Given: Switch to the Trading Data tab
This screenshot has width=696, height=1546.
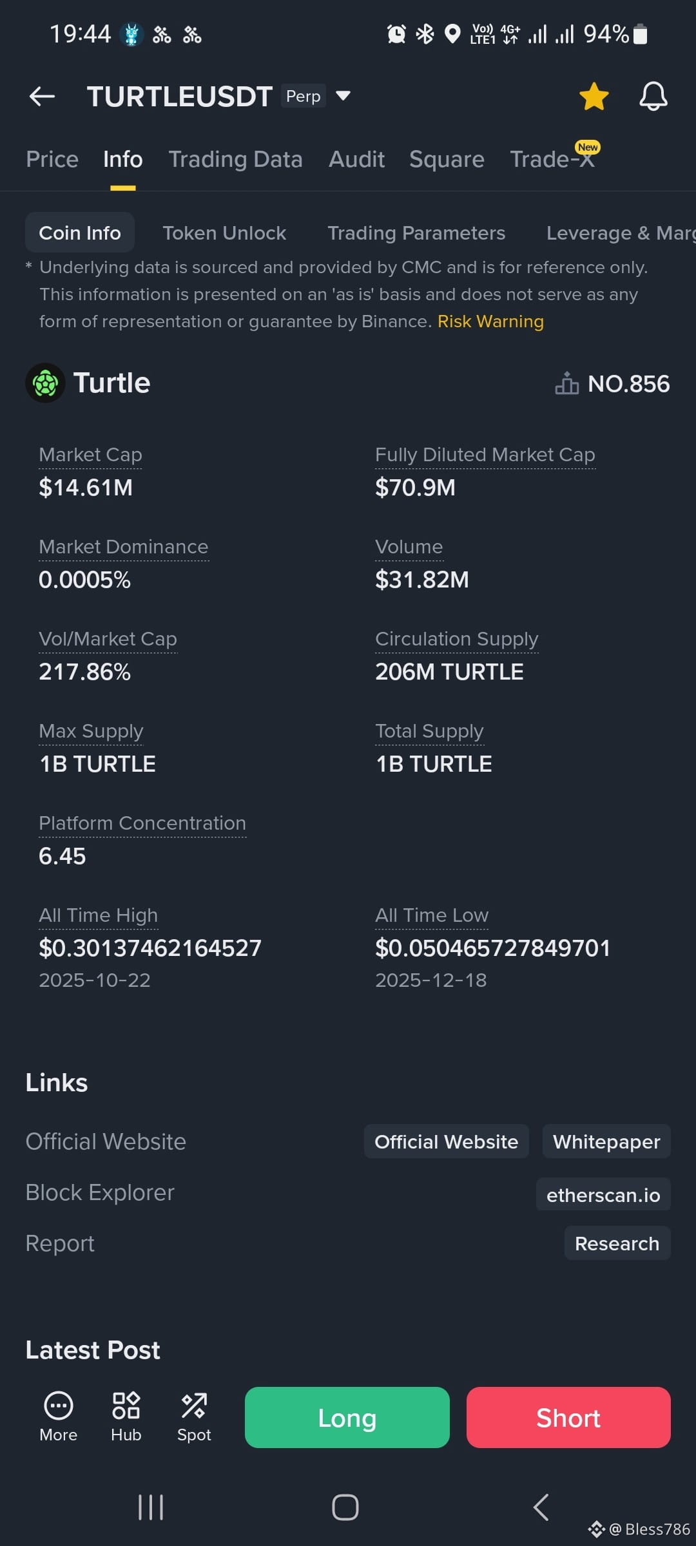Looking at the screenshot, I should [x=236, y=159].
